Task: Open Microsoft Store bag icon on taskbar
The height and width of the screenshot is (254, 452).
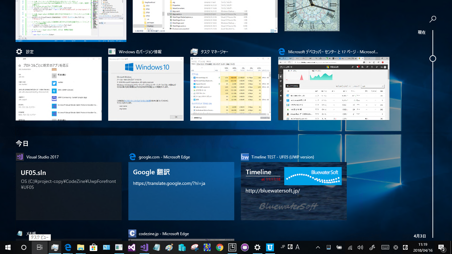Action: 93,247
